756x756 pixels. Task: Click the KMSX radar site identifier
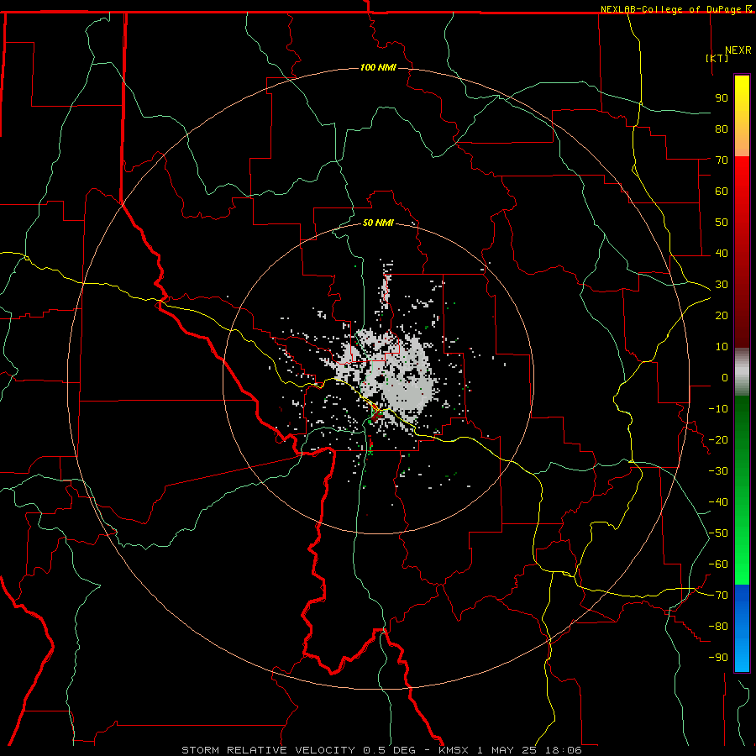pos(454,750)
